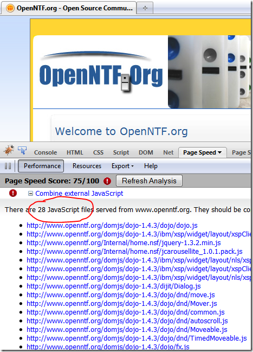Open the dojo/dnd/autoscroll.js link

(127, 321)
